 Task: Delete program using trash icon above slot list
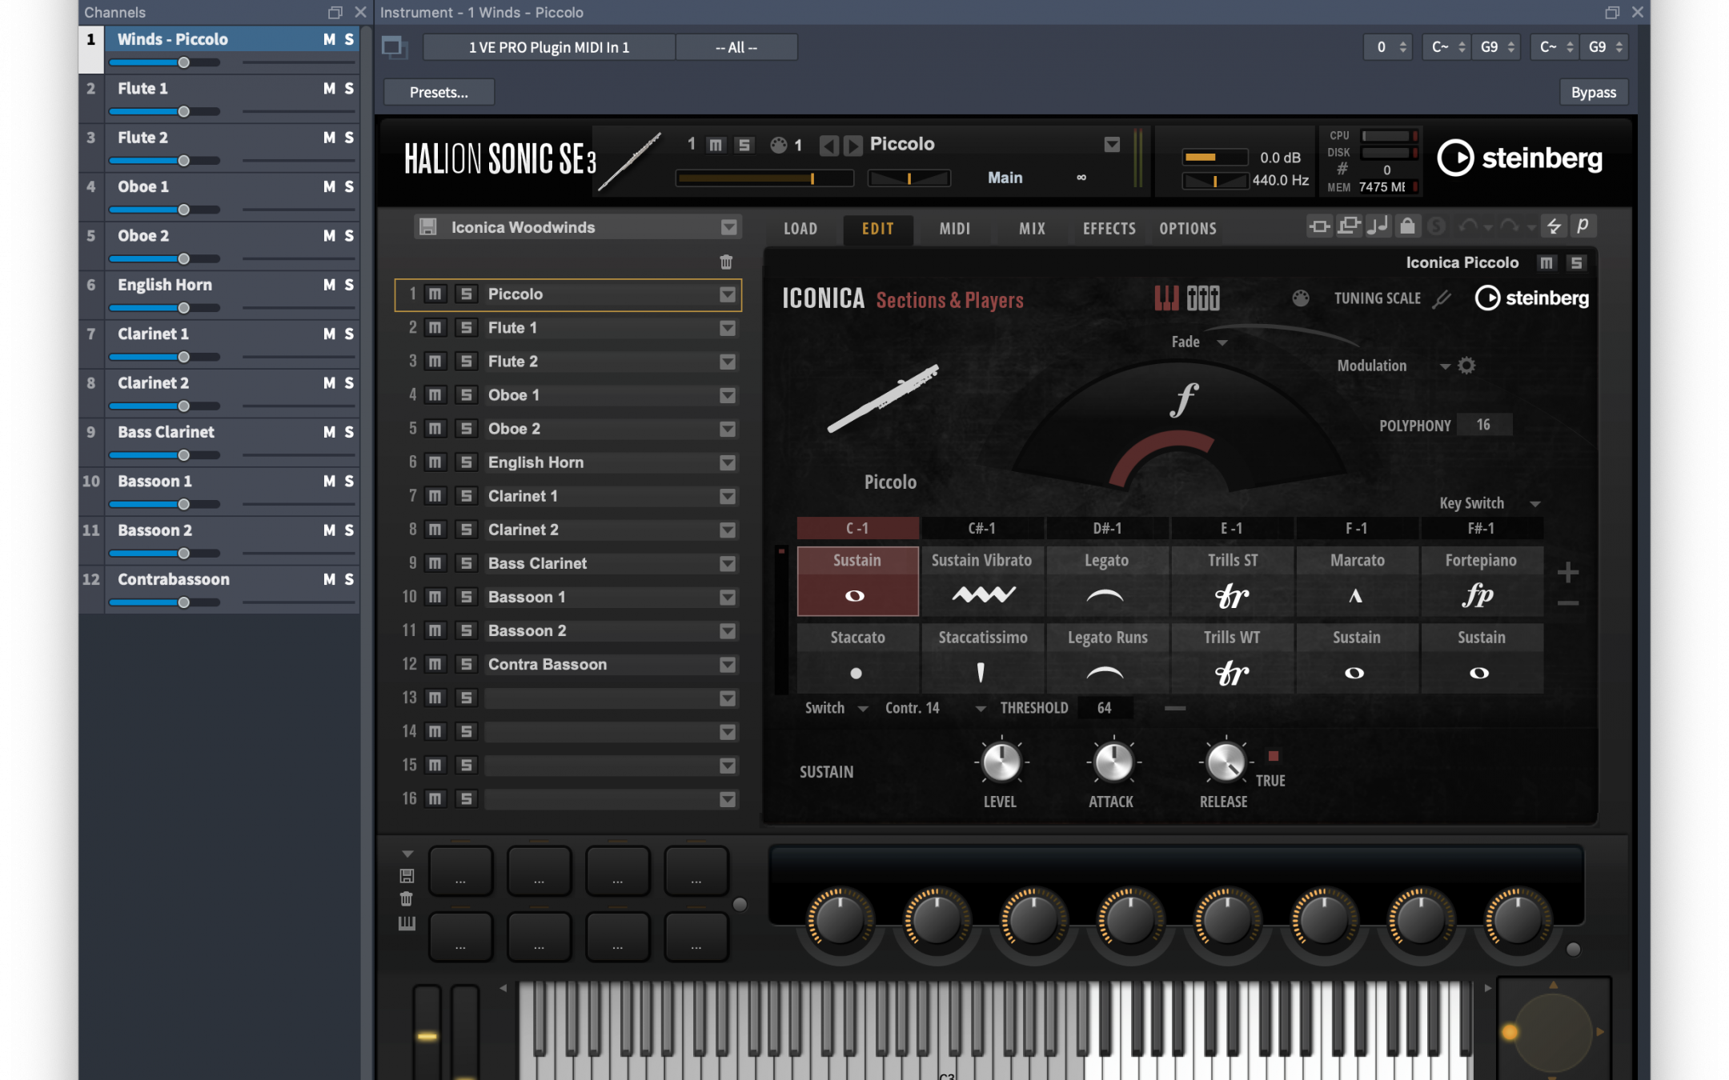tap(726, 262)
